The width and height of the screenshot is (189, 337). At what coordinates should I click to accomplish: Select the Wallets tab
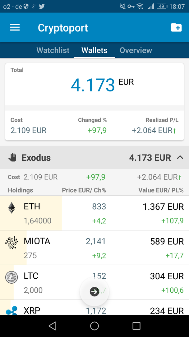pos(94,50)
